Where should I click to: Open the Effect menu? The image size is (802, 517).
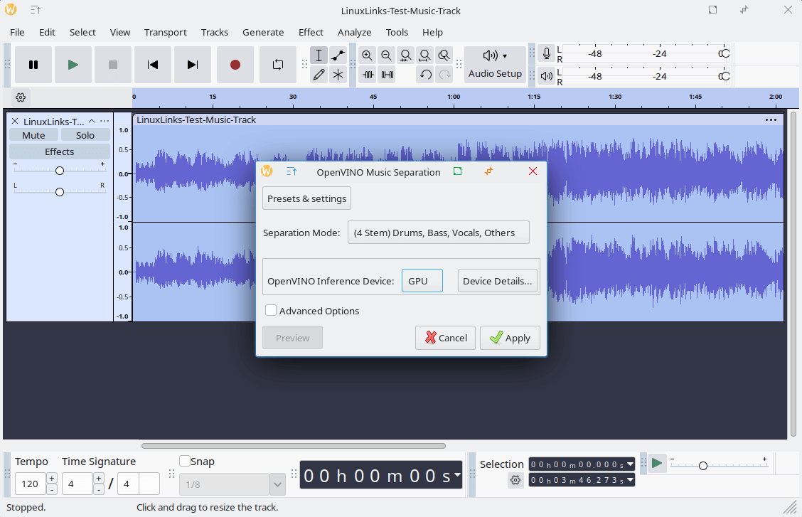[311, 32]
